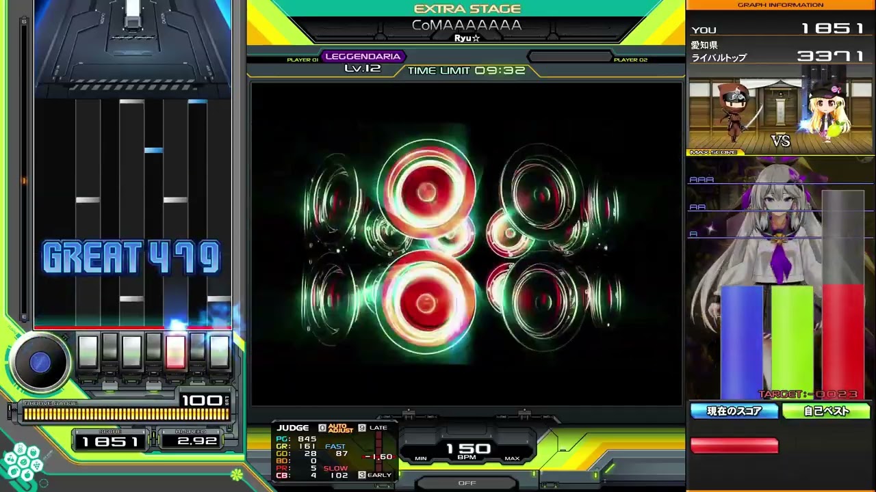Click the silver-haired character portrait
Viewport: 876px width, 492px height.
click(x=780, y=273)
